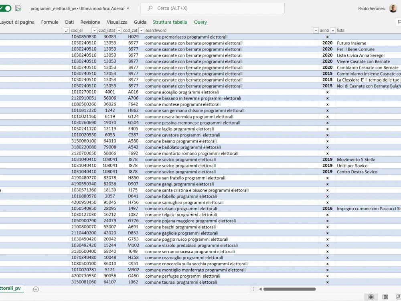Click the searchword column header
Image resolution: width=401 pixels, height=301 pixels.
pyautogui.click(x=156, y=31)
